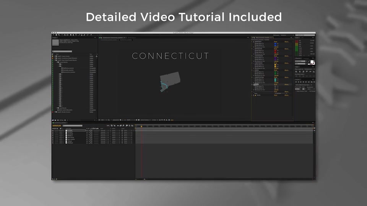The width and height of the screenshot is (367, 206).
Task: Select the Hand tool in toolbar
Action: click(x=57, y=35)
